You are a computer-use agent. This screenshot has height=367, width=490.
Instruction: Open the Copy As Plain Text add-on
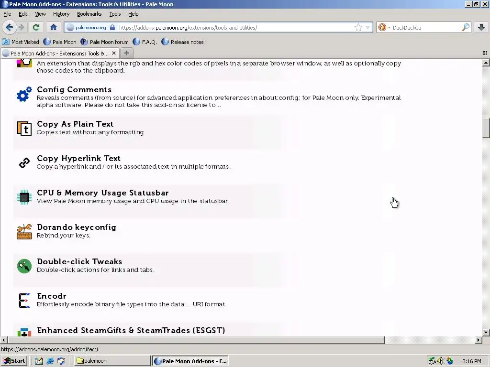[x=75, y=124]
